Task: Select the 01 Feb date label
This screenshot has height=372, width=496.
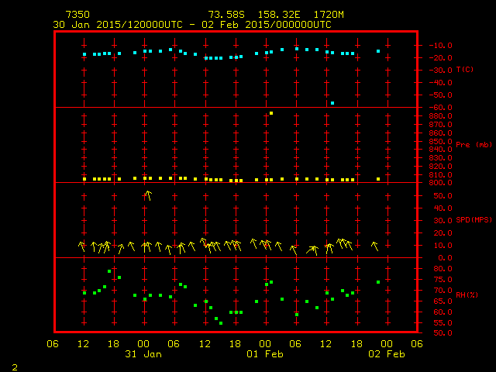Action: 265,354
